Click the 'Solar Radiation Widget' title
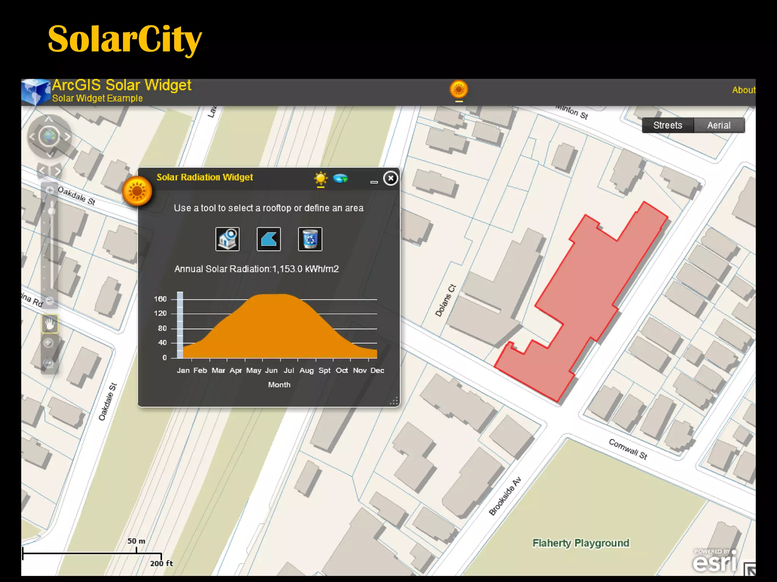Image resolution: width=777 pixels, height=582 pixels. click(205, 177)
